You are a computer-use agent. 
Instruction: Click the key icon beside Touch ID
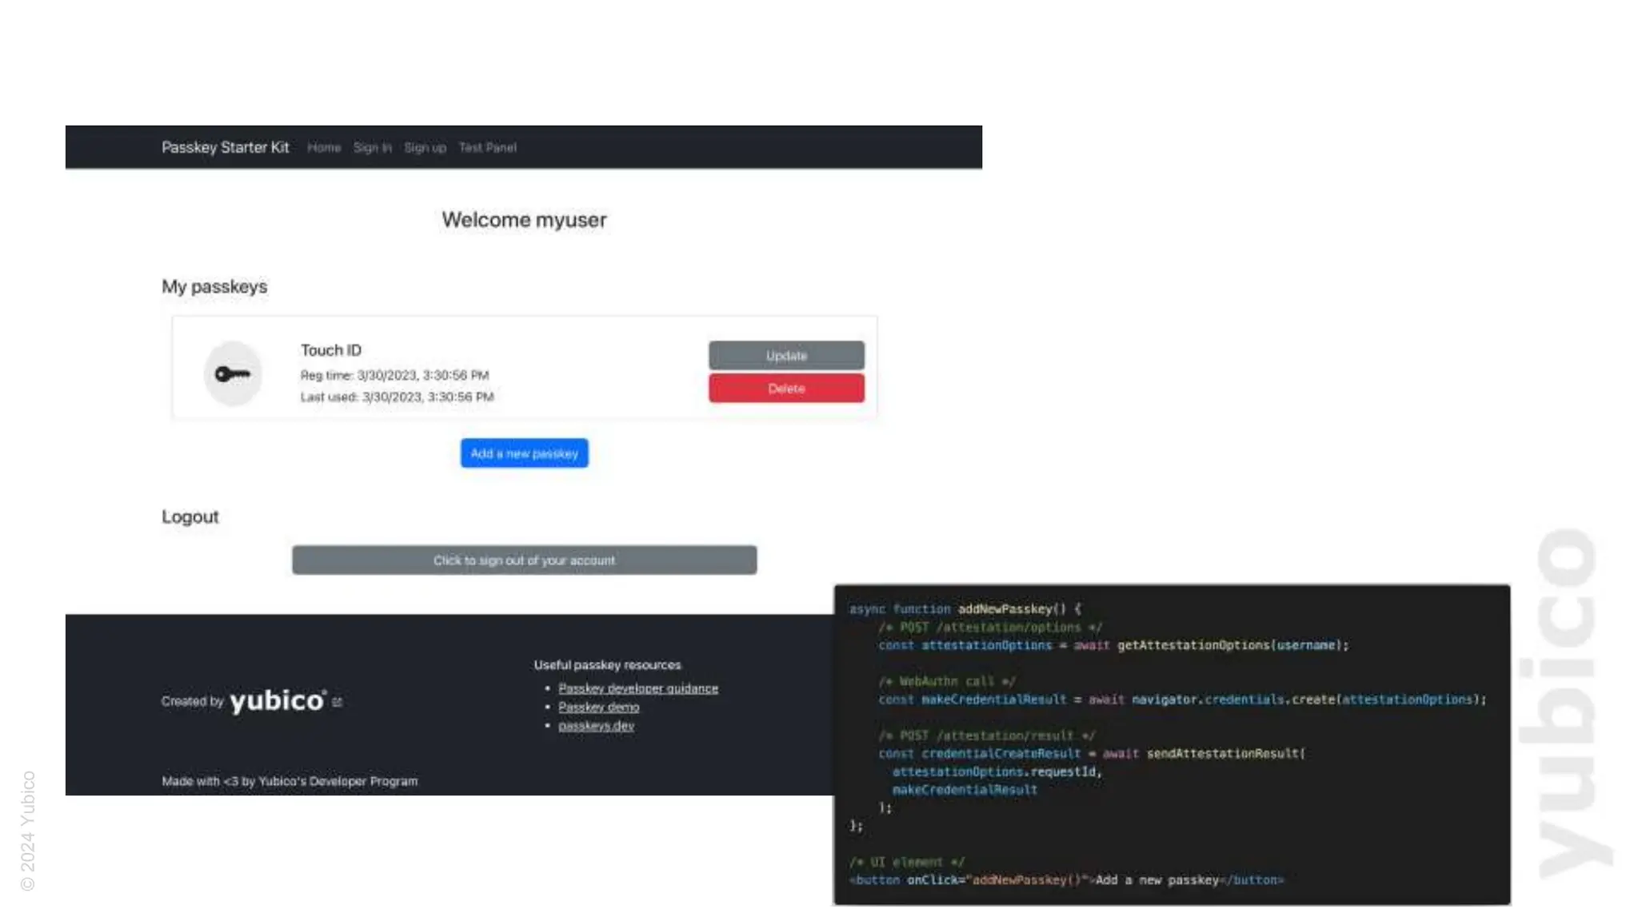(233, 373)
